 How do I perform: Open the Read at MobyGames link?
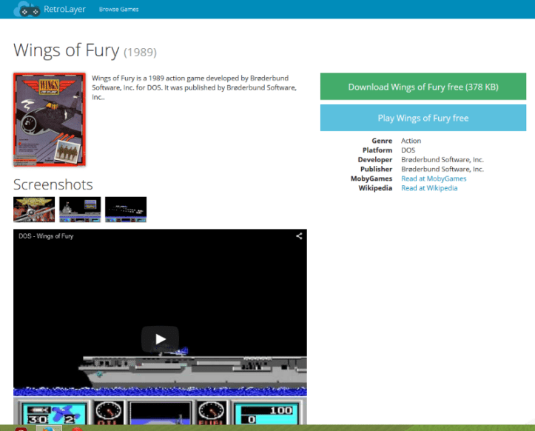(x=434, y=178)
